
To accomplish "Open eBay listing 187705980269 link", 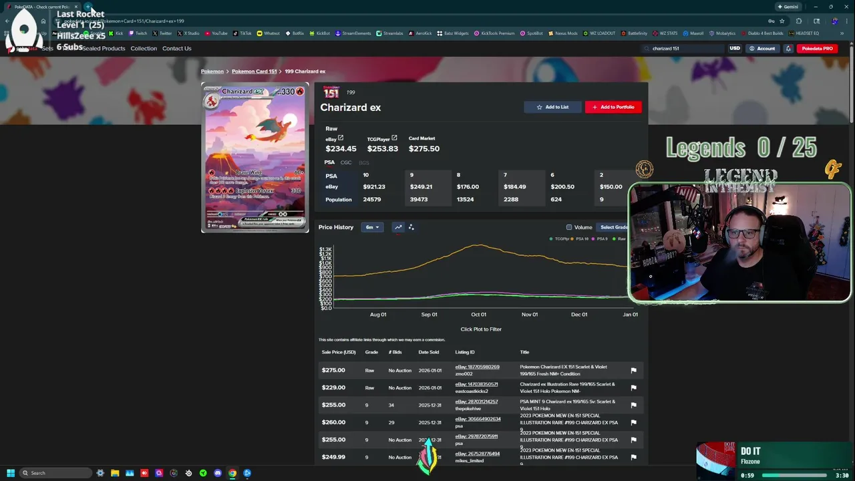I will coord(477,367).
